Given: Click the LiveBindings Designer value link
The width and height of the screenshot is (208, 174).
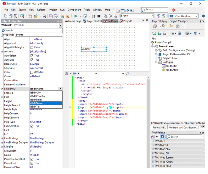Looking at the screenshot, I should pos(42,143).
